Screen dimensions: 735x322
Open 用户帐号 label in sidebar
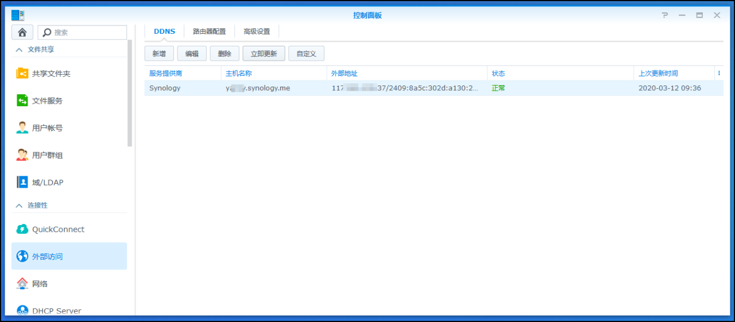pos(48,128)
